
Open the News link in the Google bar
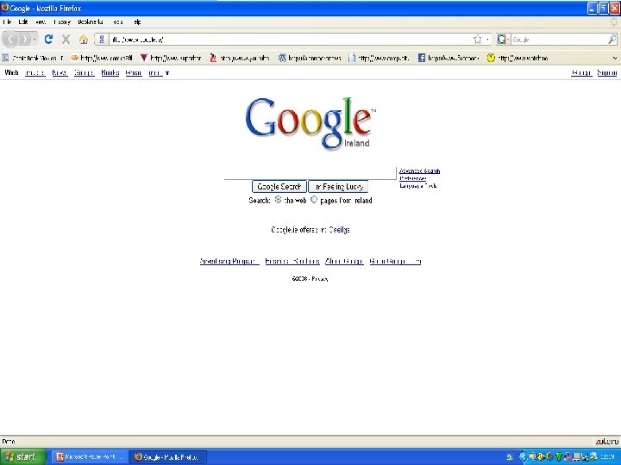coord(60,72)
